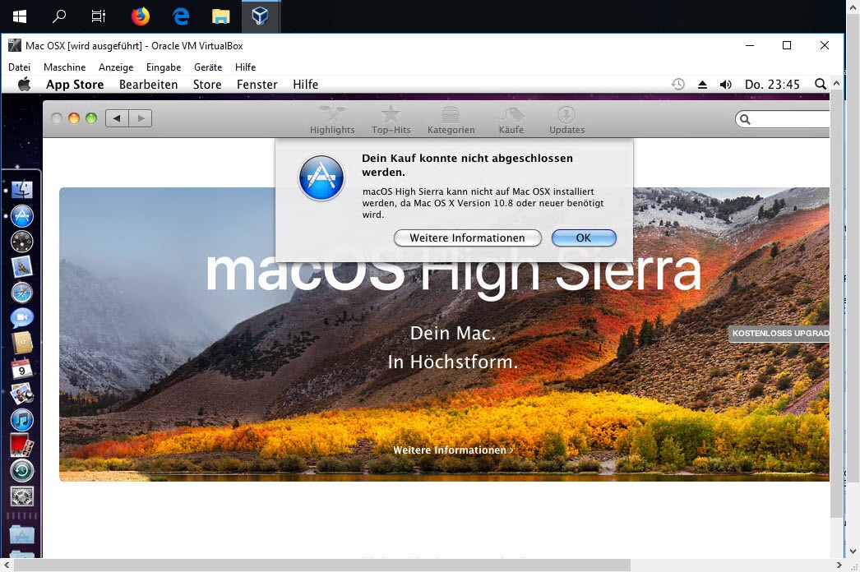This screenshot has height=572, width=860.
Task: Open System Preferences gear in dock
Action: 22,496
